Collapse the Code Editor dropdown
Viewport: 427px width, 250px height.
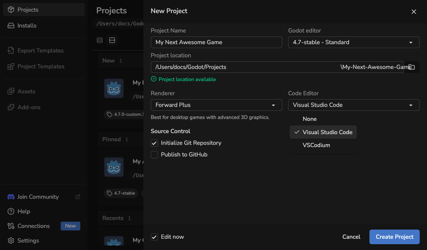[354, 105]
